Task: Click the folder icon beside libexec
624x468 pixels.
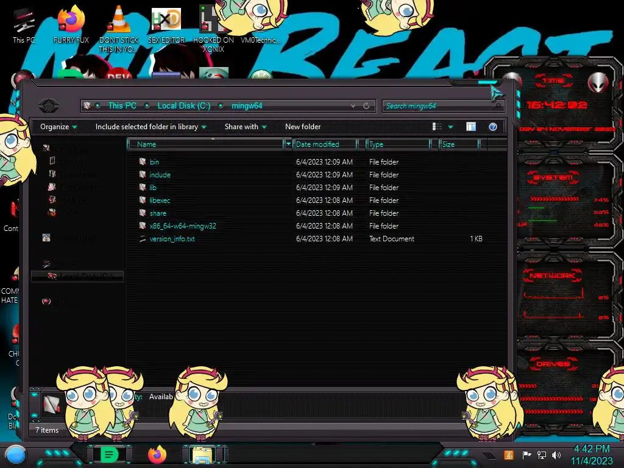Action: [x=143, y=200]
